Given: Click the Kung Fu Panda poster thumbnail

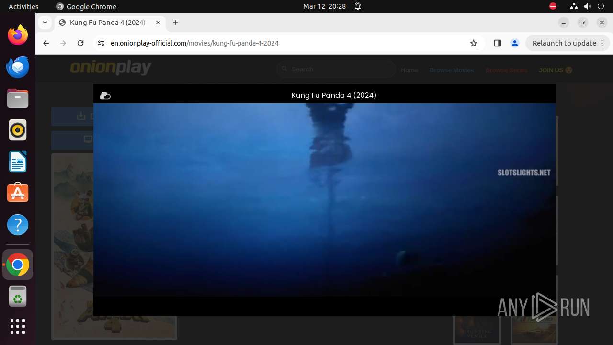Looking at the screenshot, I should pyautogui.click(x=72, y=246).
